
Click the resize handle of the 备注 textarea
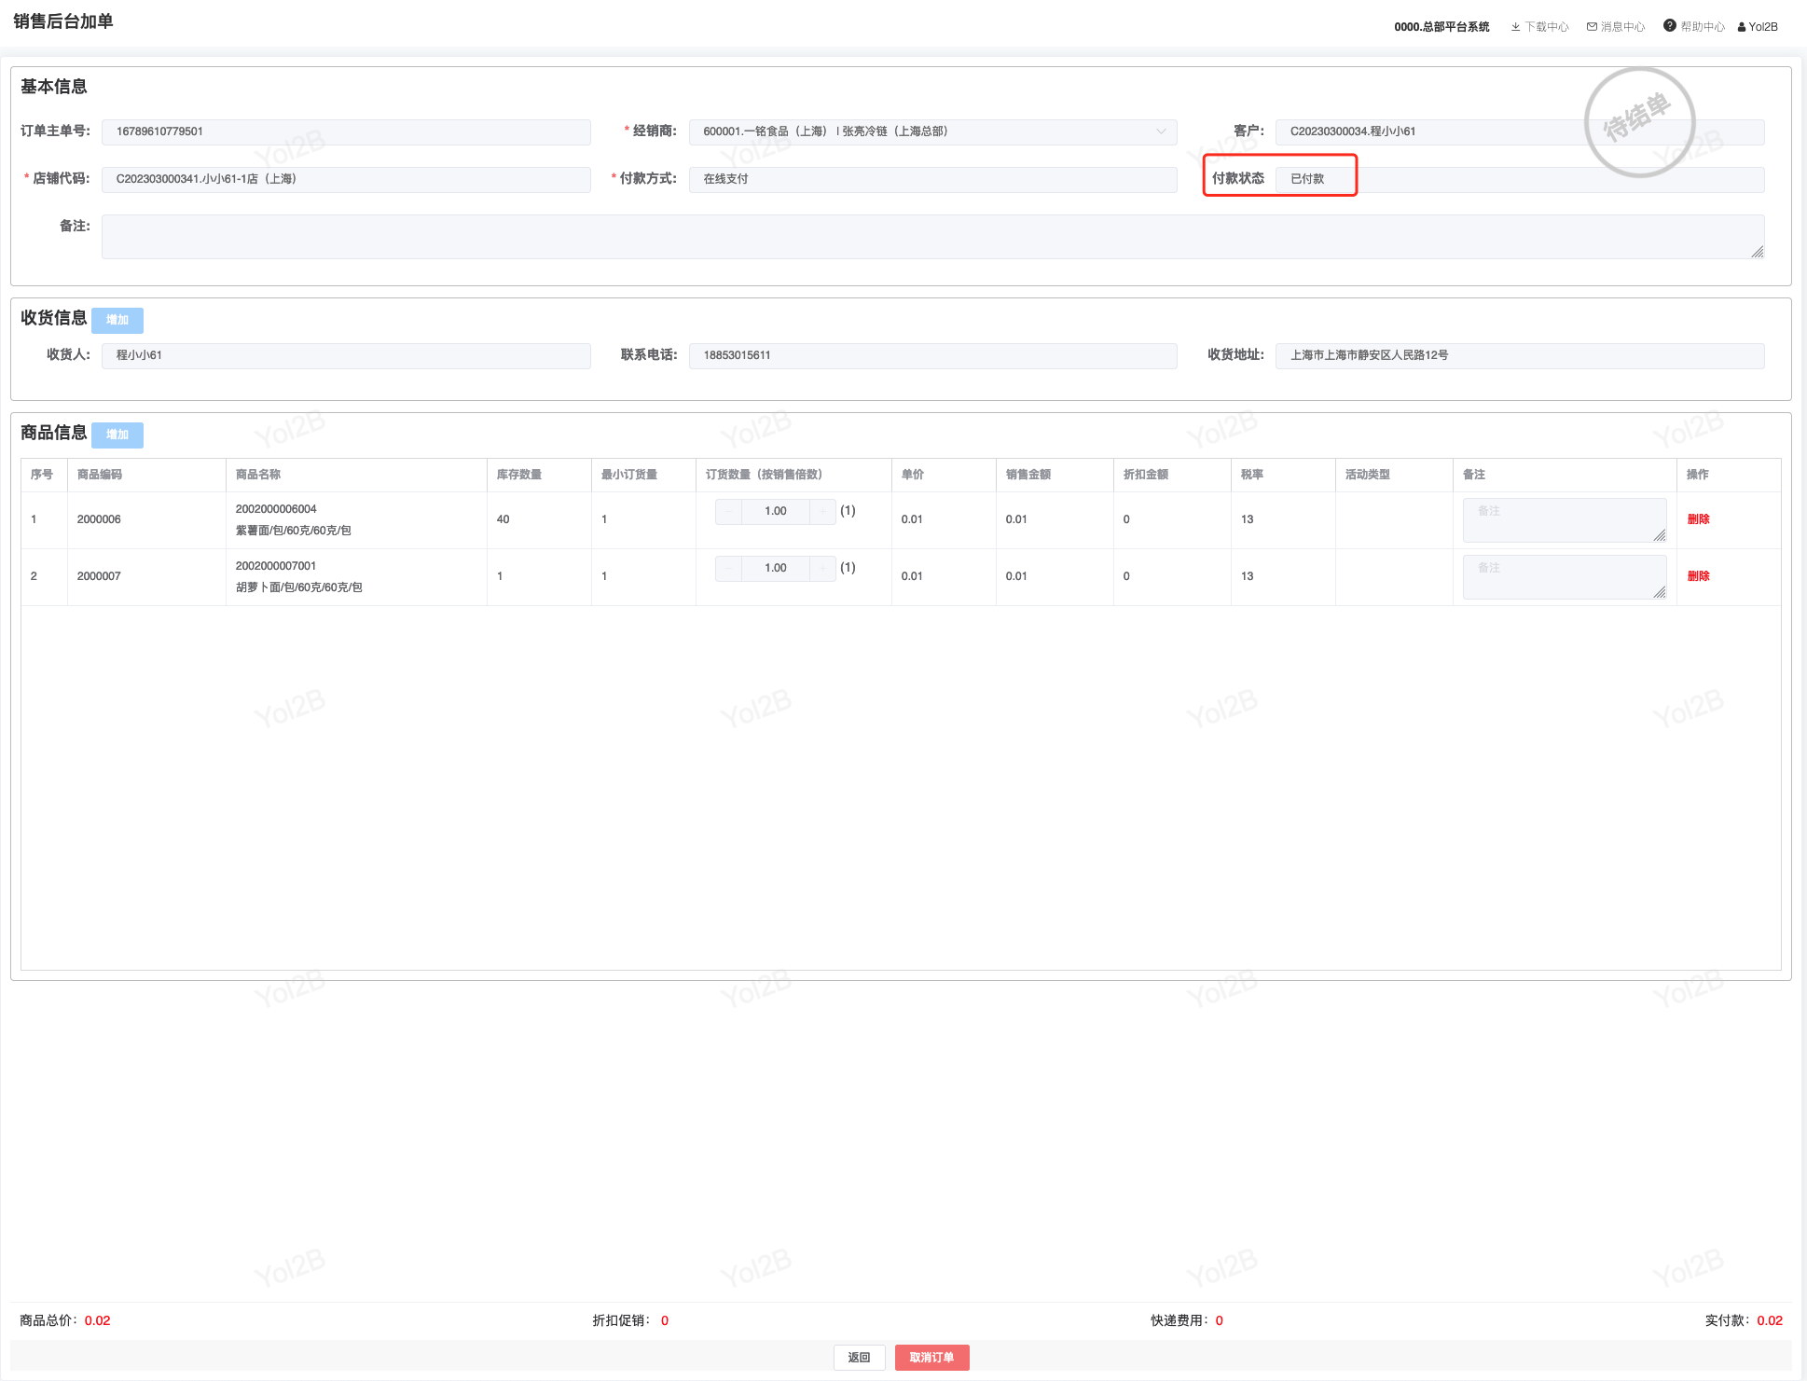point(1757,252)
